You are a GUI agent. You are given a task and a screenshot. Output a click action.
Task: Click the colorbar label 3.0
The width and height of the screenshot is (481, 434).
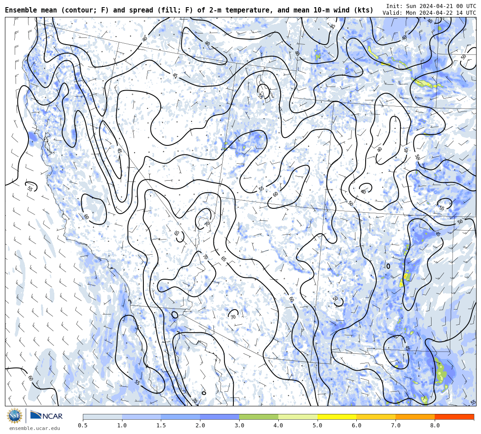(239, 426)
